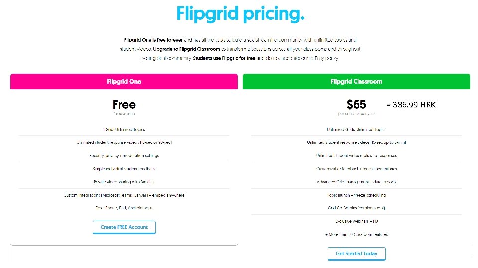Click 'Customizable feedback + assessment rubrics' row
478x268 pixels.
tap(357, 169)
